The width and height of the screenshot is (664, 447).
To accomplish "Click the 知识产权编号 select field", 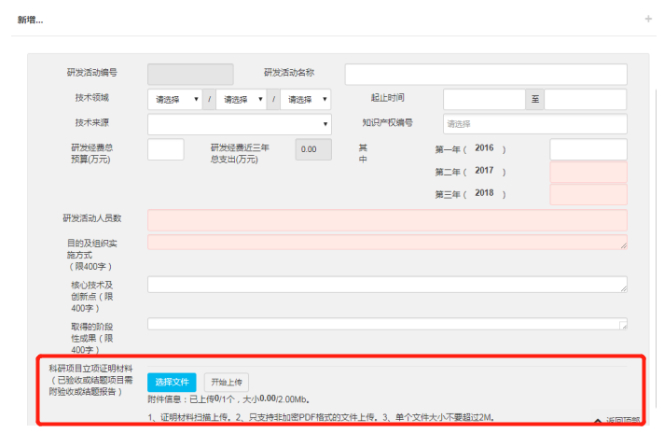I will [x=534, y=124].
